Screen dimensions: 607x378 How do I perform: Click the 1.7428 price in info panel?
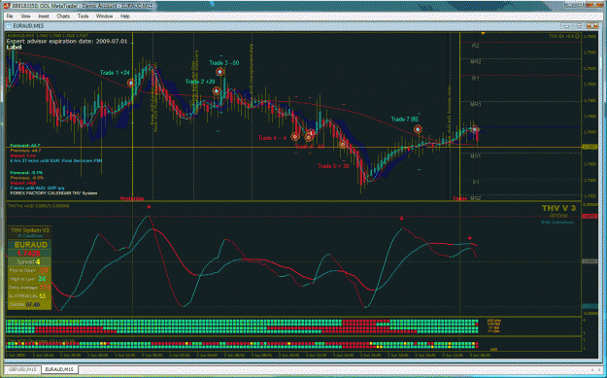tap(28, 254)
